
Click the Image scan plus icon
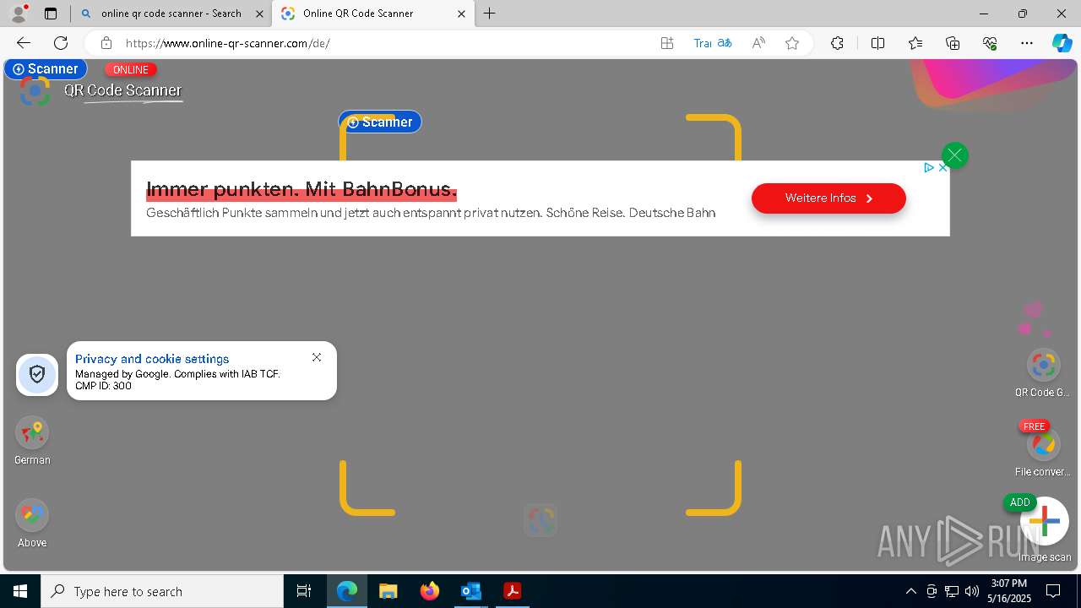[x=1045, y=521]
